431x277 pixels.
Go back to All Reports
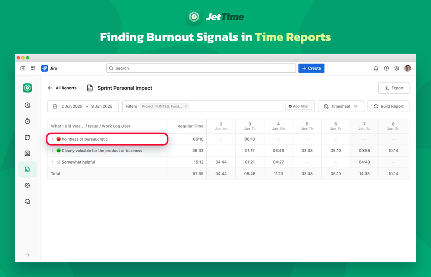click(62, 88)
